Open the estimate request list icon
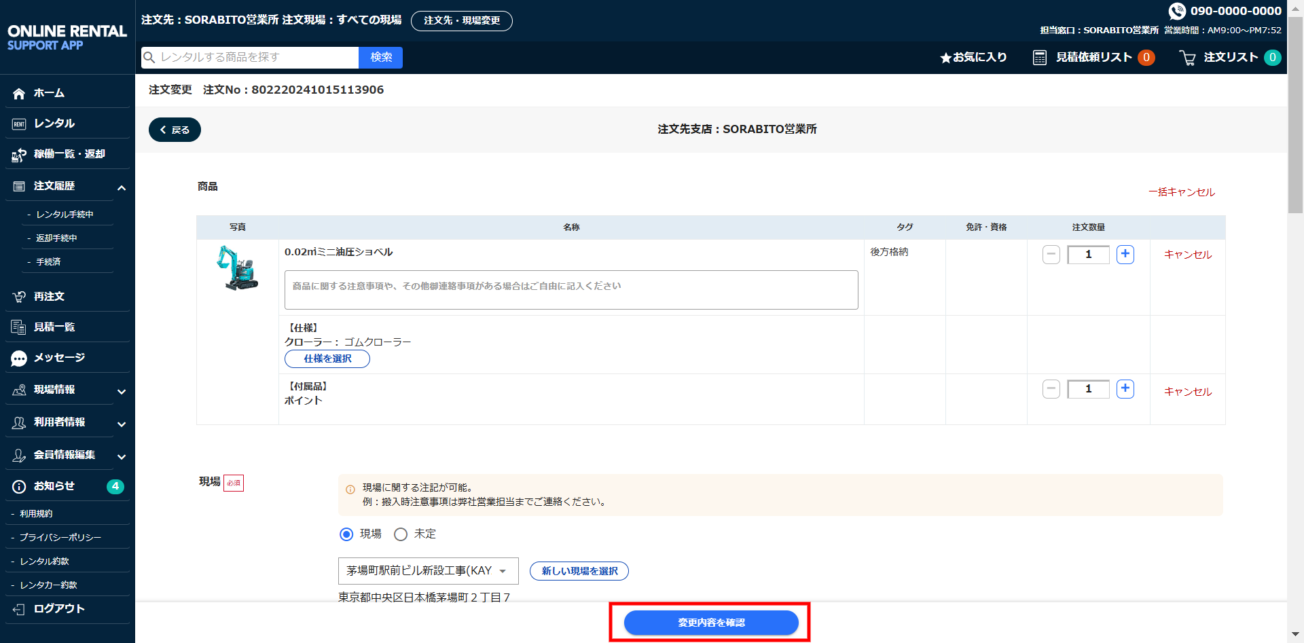Viewport: 1304px width, 643px height. (x=1039, y=58)
